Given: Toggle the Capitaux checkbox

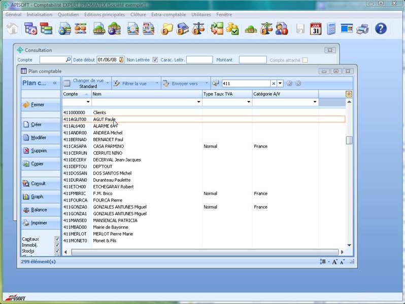Looking at the screenshot, I should 57,239.
